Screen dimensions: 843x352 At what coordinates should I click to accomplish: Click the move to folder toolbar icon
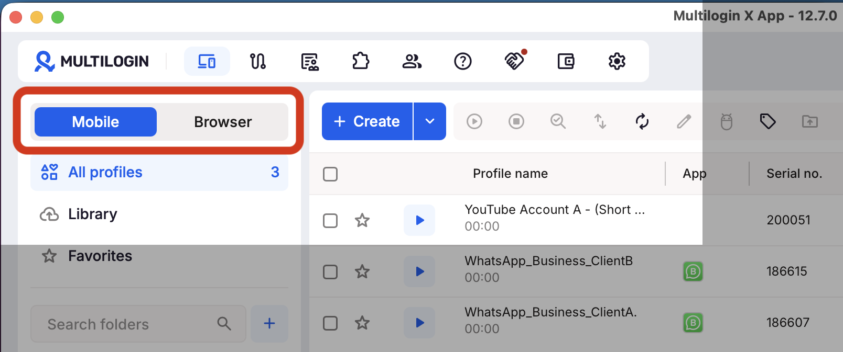tap(810, 121)
